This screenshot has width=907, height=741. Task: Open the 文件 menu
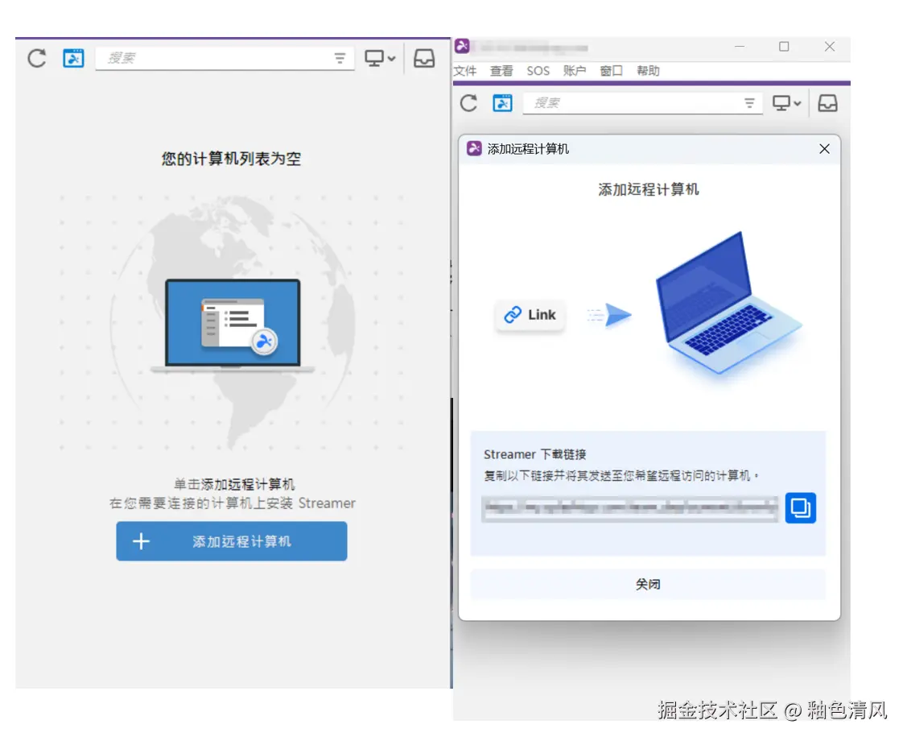tap(465, 71)
